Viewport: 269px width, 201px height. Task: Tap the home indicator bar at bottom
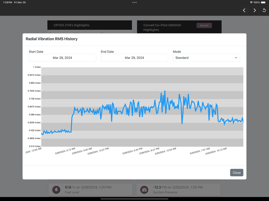click(134, 199)
